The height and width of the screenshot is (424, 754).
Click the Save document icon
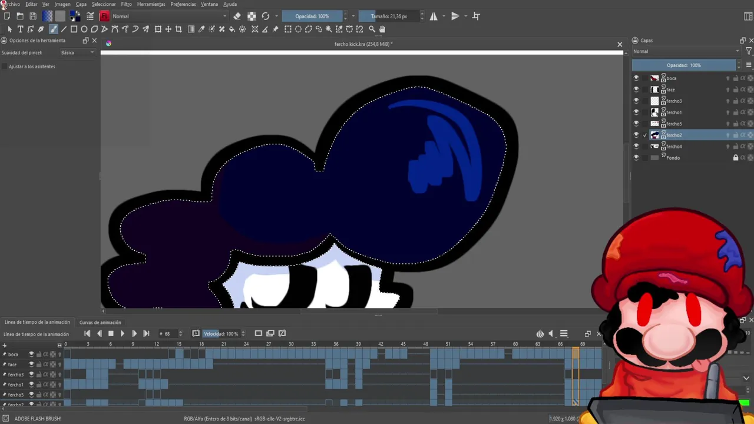(x=33, y=16)
